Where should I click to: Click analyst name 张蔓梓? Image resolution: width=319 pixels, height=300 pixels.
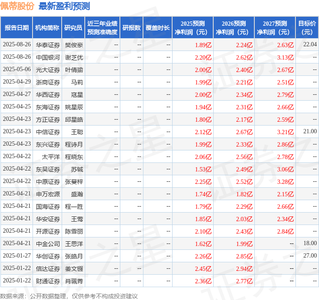(74, 182)
